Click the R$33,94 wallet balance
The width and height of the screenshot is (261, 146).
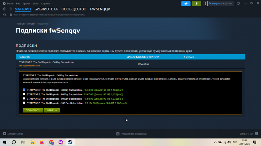click(227, 3)
